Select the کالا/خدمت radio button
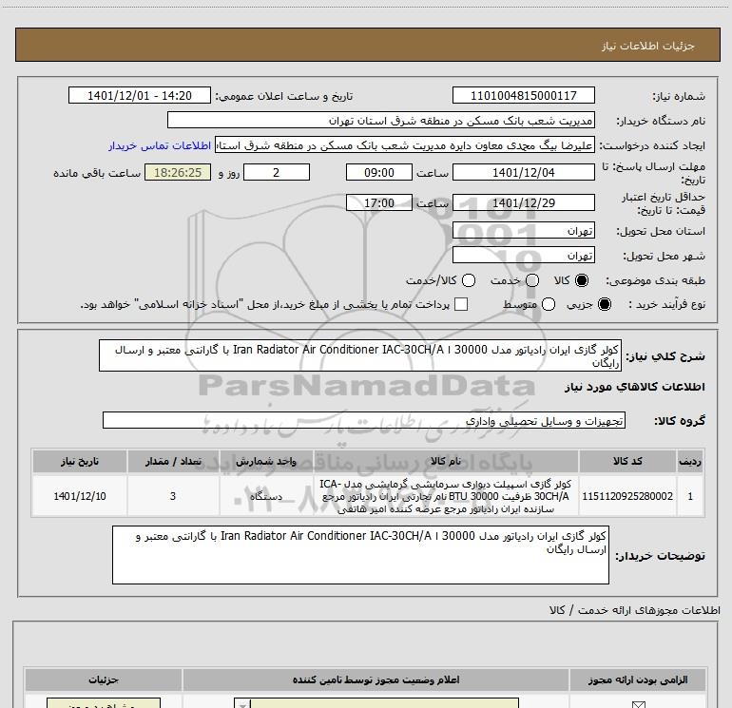Image resolution: width=732 pixels, height=708 pixels. tap(469, 280)
